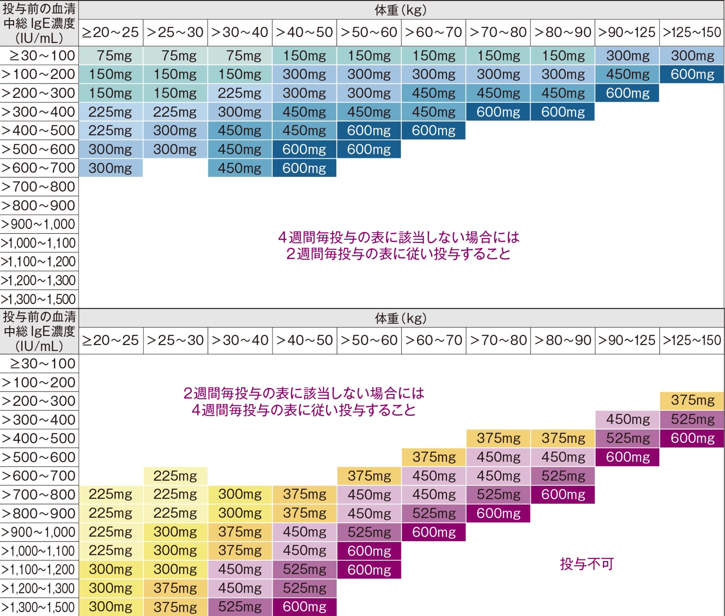
Task: Click 600mg in lower table row >400~500
Action: click(x=692, y=438)
